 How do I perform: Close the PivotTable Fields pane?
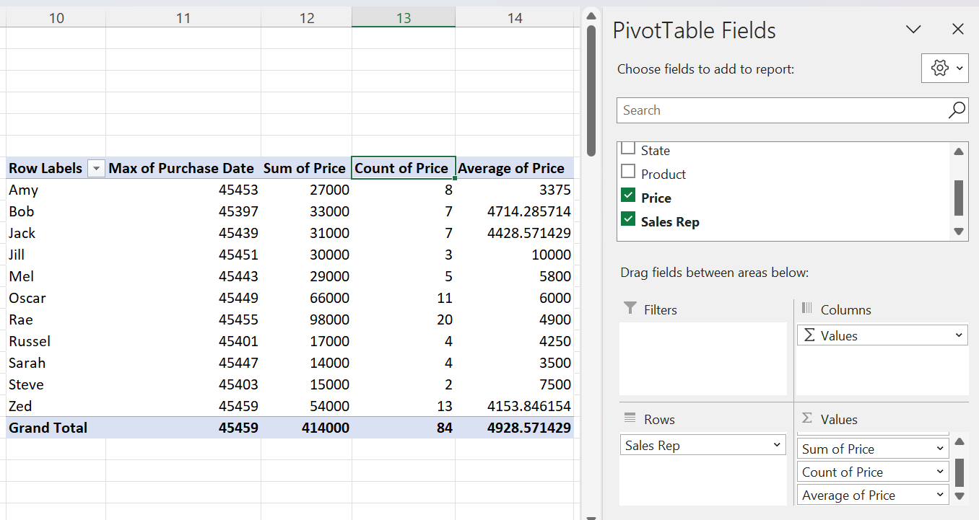(957, 29)
